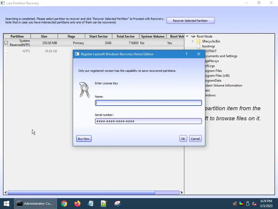Close the Lost Partition Recovery window
278x209 pixels.
[271, 3]
